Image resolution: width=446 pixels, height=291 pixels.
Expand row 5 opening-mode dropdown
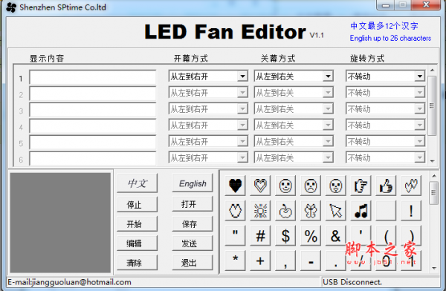208,141
